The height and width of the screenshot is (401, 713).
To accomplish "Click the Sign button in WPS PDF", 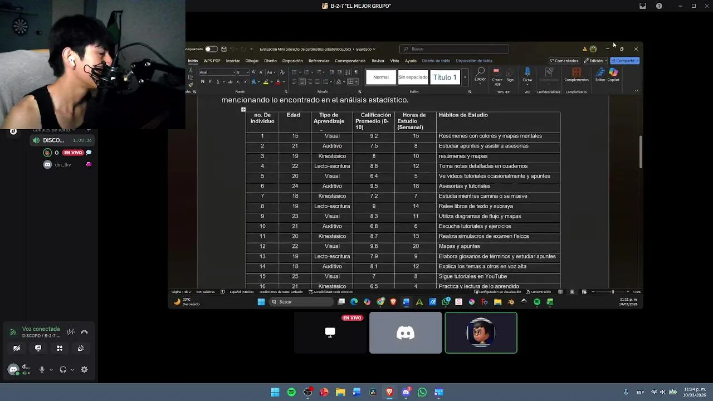I will (x=510, y=76).
